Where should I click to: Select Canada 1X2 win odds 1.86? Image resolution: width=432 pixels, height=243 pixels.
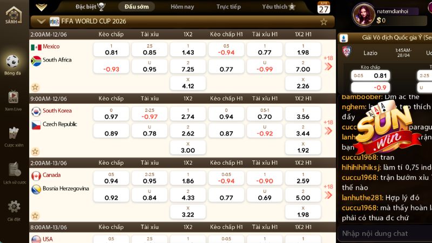pyautogui.click(x=188, y=178)
